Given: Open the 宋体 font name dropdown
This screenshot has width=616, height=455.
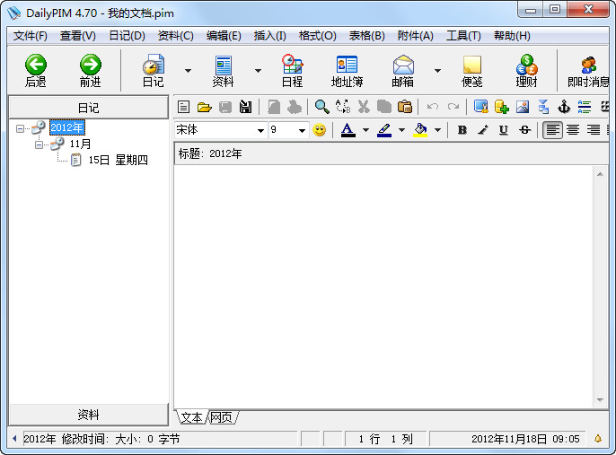Looking at the screenshot, I should (x=260, y=130).
